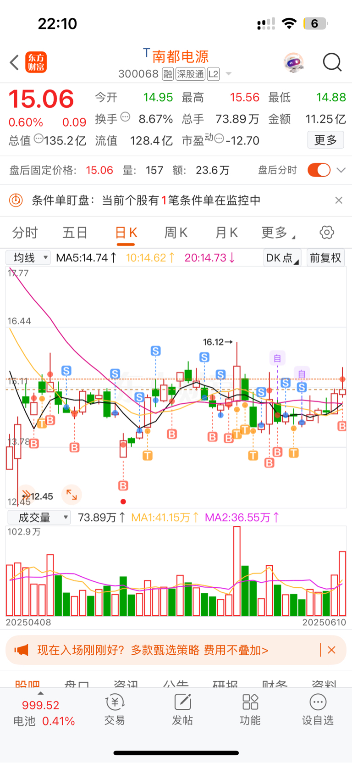Dismiss the 条件单盯盘 notice

click(339, 200)
